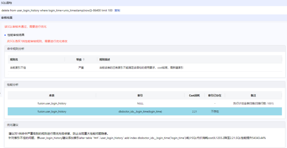Click the 库表 column header

point(52,95)
